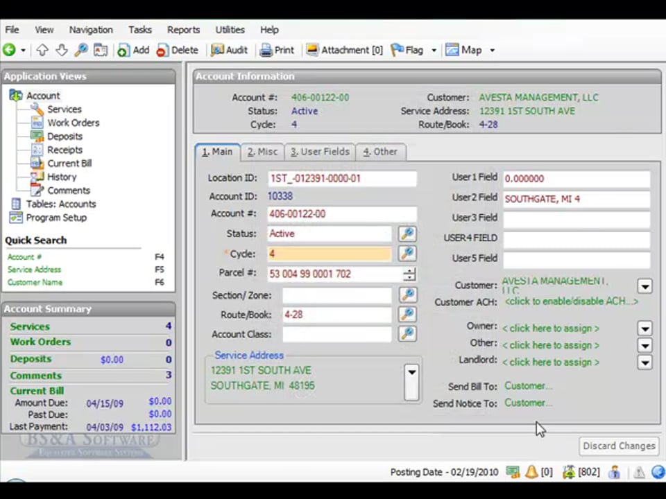
Task: Expand the Service Address dropdown
Action: tap(411, 372)
